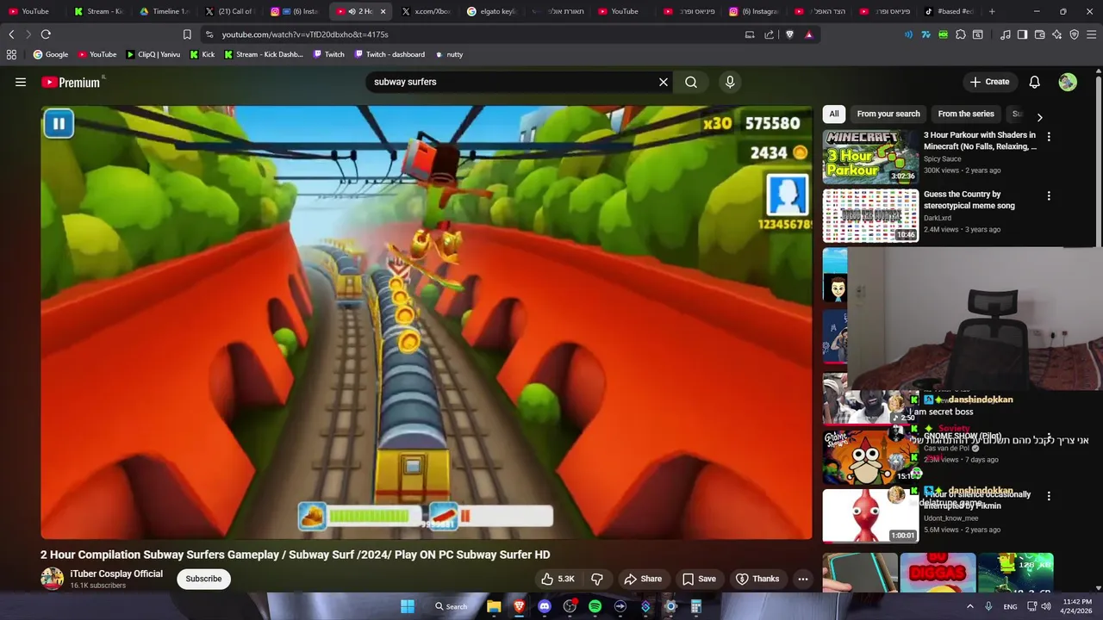Open the browser apps grid icon
The width and height of the screenshot is (1103, 620).
[x=11, y=54]
